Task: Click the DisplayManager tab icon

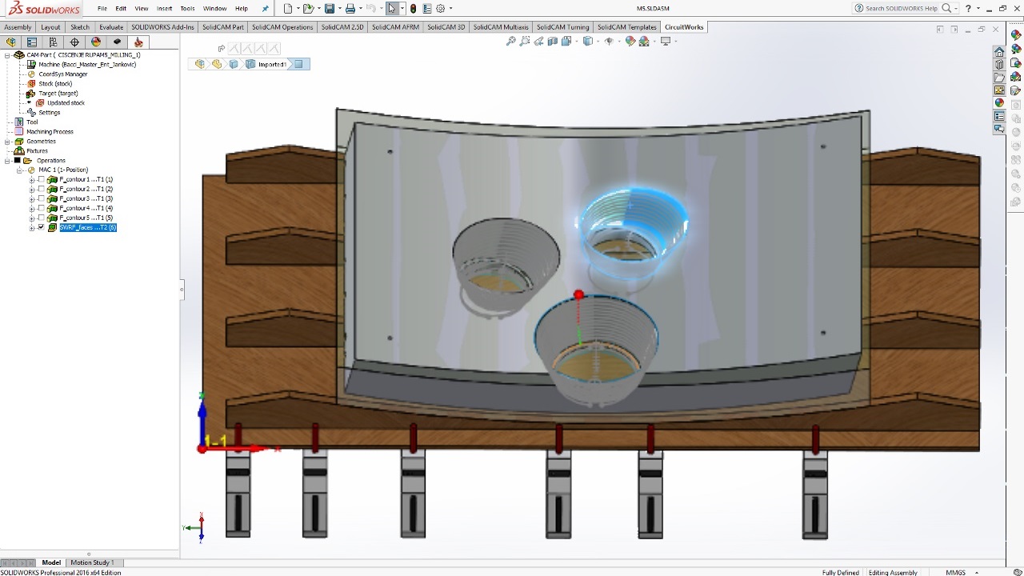Action: pyautogui.click(x=96, y=42)
